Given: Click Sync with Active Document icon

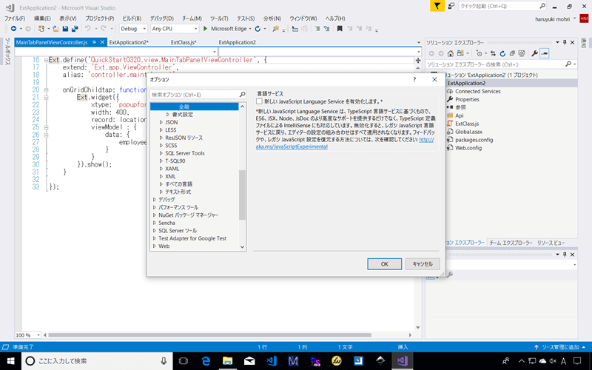Looking at the screenshot, I should click(x=493, y=53).
